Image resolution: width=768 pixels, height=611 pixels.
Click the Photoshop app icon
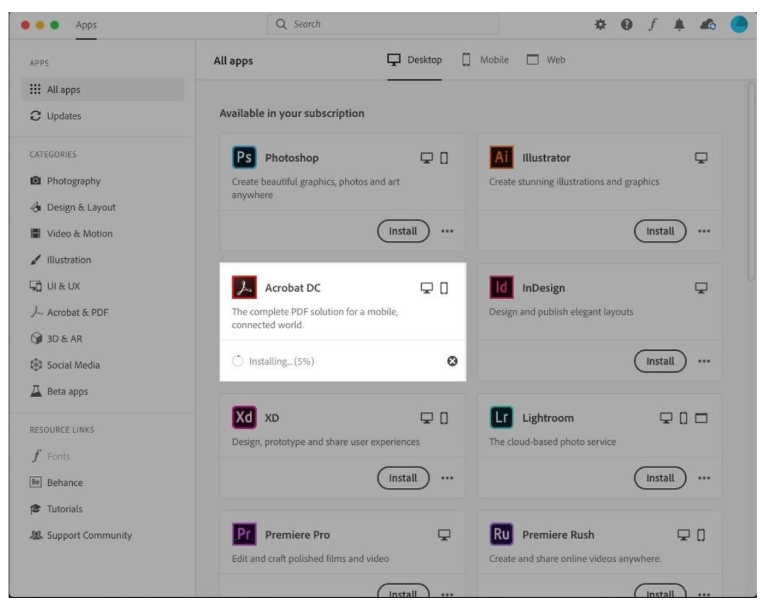click(x=245, y=157)
